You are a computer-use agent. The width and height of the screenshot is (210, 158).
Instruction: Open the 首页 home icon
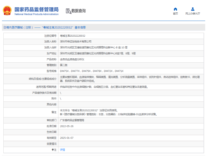pos(175,9)
